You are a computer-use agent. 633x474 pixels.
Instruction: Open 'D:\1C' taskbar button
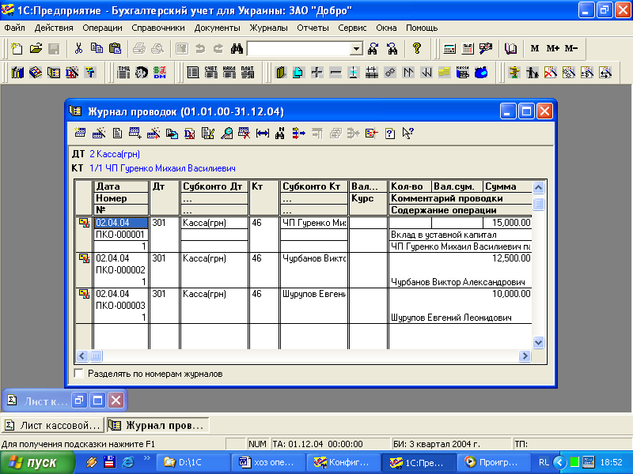click(x=195, y=462)
